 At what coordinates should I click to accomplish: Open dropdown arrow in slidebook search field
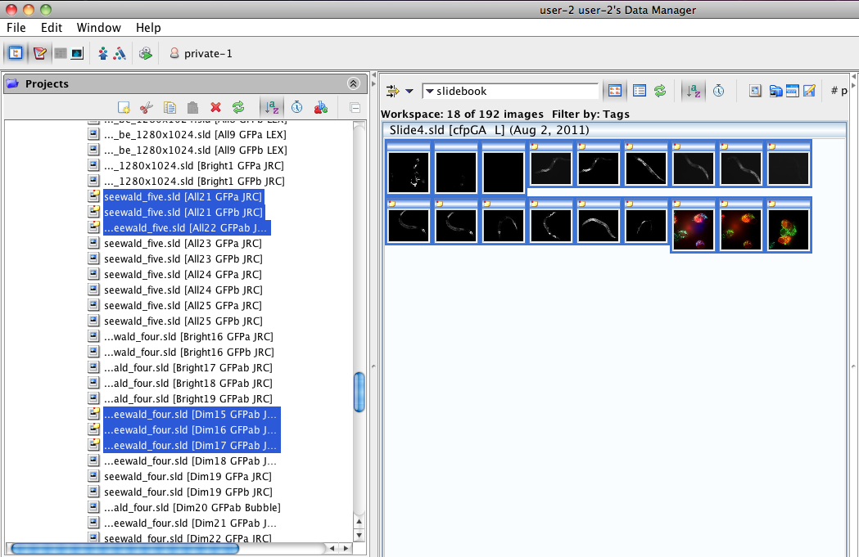[x=429, y=91]
